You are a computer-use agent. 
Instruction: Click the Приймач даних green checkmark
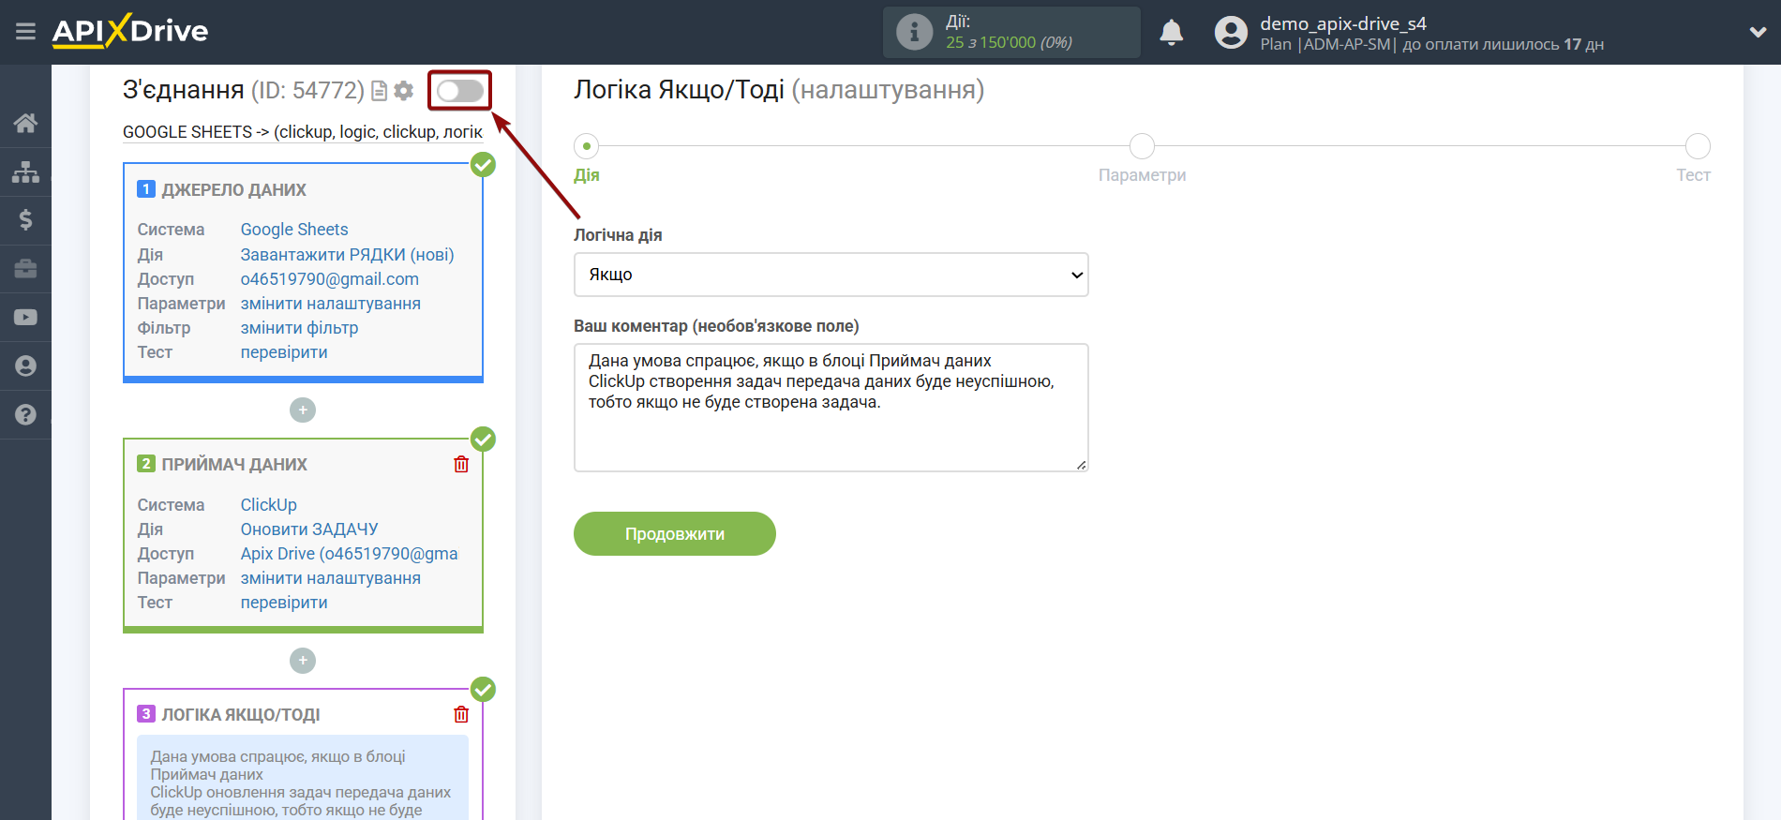coord(483,440)
